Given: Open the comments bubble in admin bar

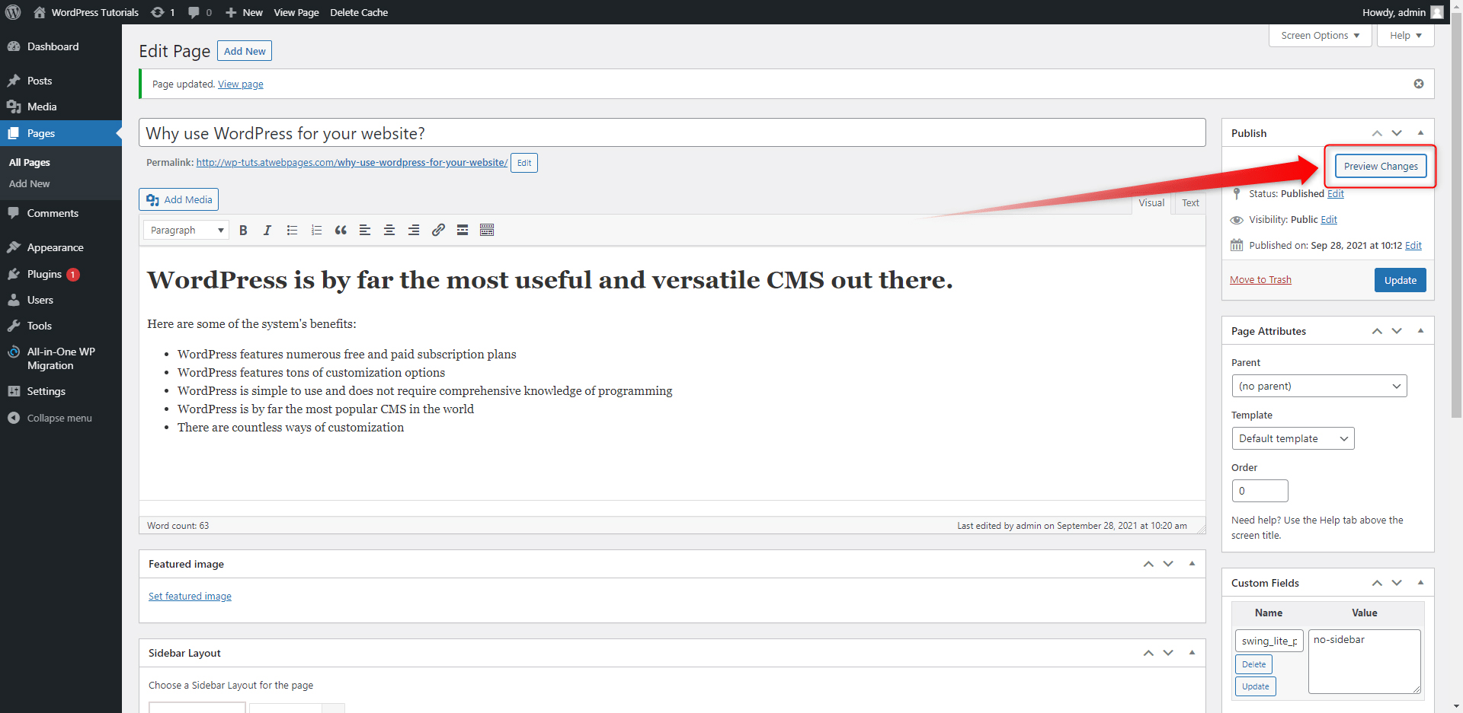Looking at the screenshot, I should point(200,12).
